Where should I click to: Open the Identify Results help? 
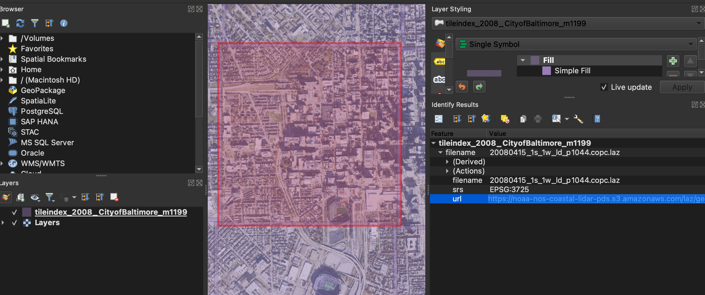click(x=597, y=119)
